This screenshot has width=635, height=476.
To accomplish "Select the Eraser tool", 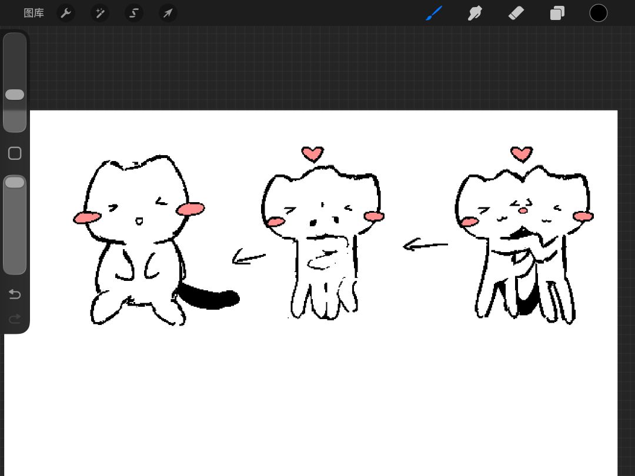I will [x=516, y=14].
